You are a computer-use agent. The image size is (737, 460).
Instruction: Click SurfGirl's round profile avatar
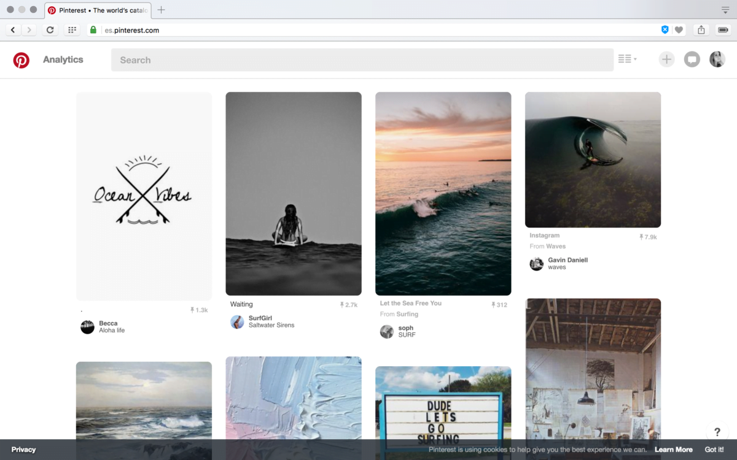[237, 322]
